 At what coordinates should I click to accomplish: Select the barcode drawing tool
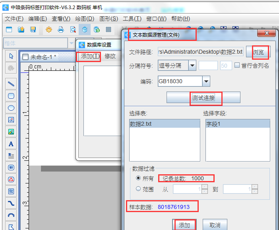coord(11,168)
